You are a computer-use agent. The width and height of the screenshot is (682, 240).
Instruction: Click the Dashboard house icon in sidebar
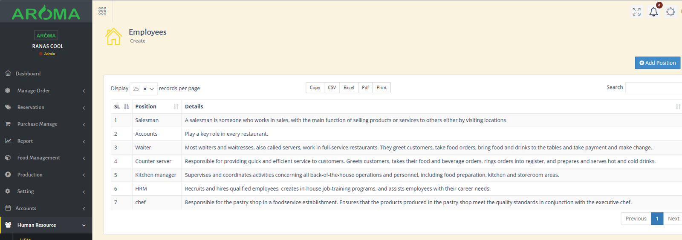8,73
